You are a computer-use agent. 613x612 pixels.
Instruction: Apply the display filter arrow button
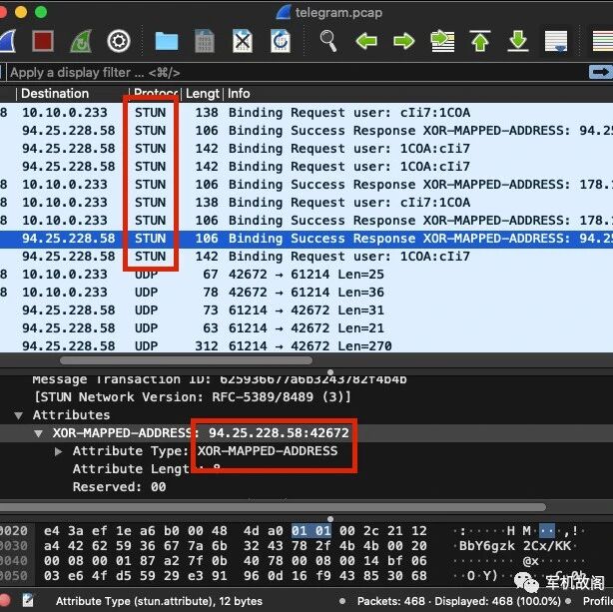click(x=601, y=72)
